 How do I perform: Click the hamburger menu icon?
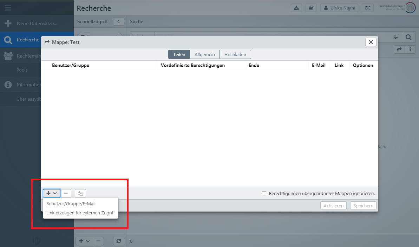(8, 8)
